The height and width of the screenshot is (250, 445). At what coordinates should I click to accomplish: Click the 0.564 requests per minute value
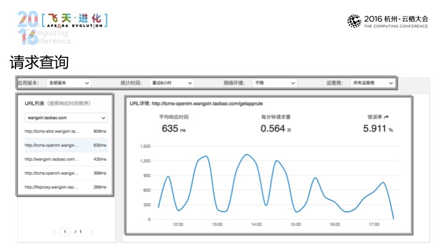(x=276, y=128)
